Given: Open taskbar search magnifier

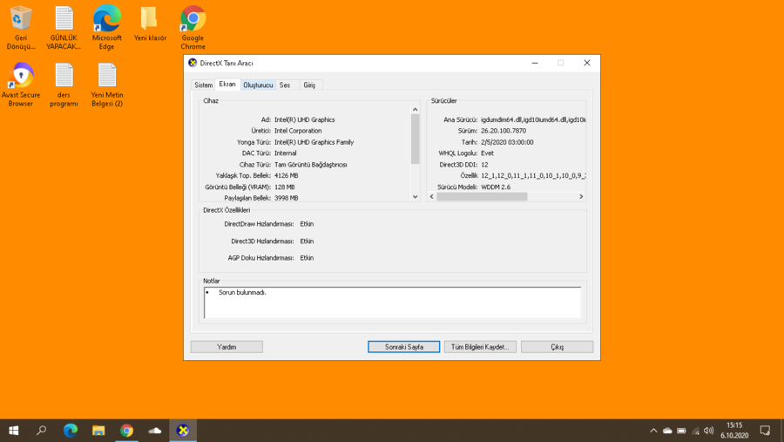Looking at the screenshot, I should [42, 431].
